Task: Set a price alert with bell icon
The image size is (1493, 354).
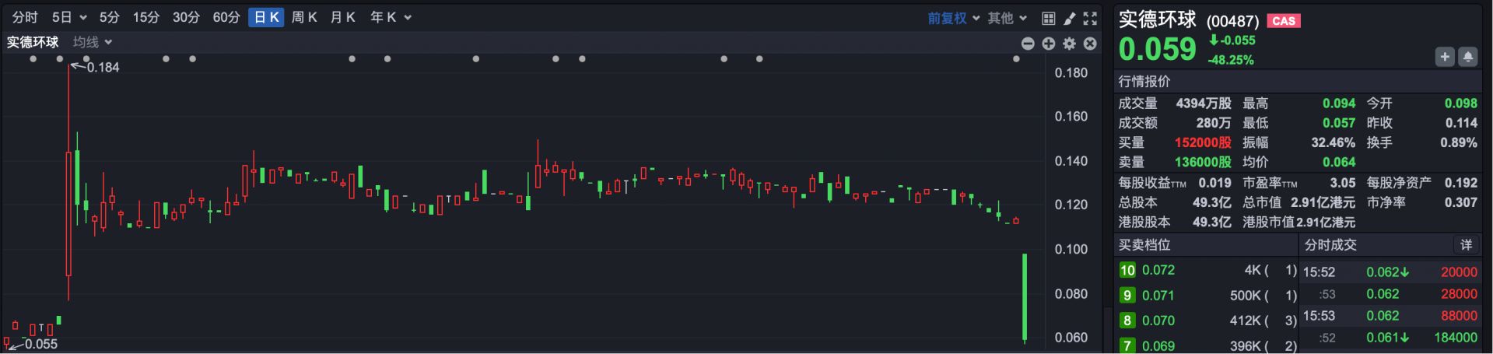Action: pos(1467,57)
